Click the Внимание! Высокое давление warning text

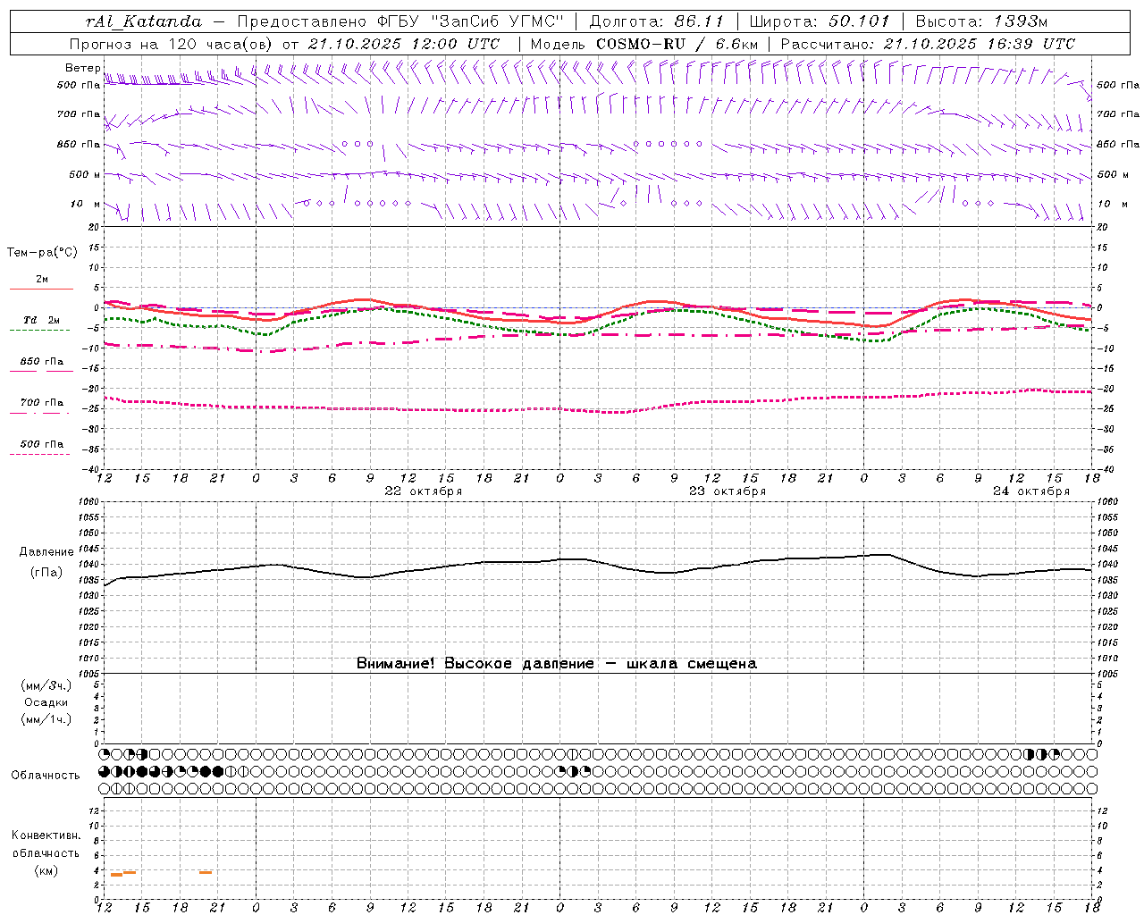pos(557,664)
